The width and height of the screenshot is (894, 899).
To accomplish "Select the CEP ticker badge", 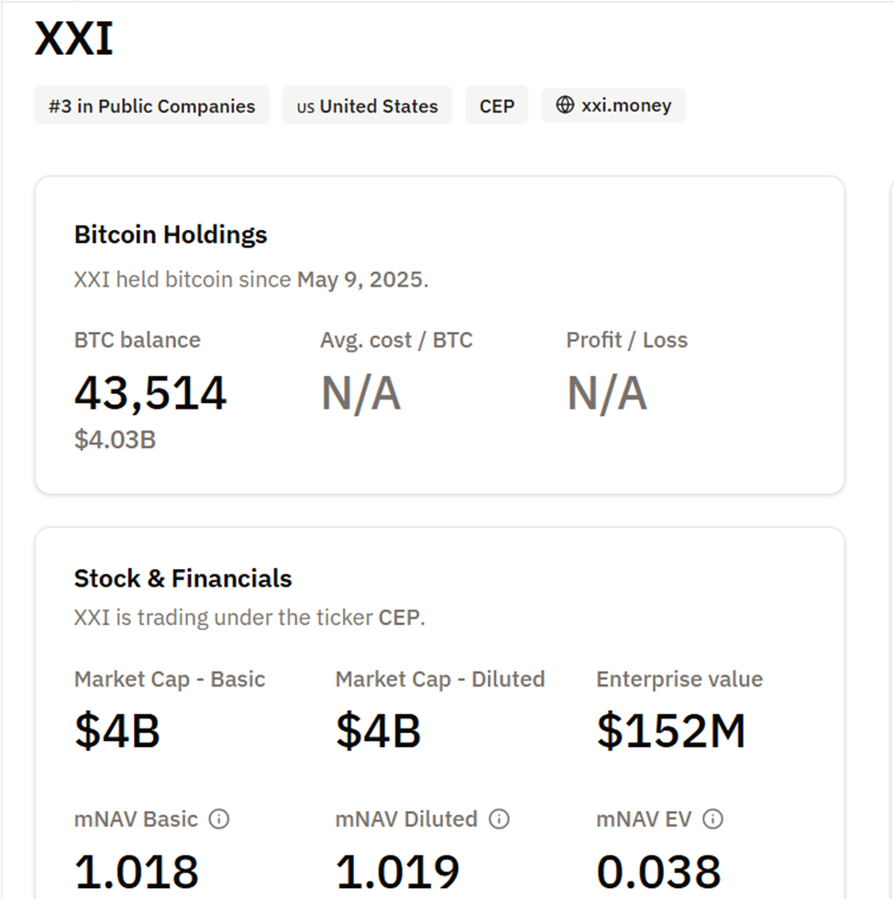I will (x=497, y=105).
